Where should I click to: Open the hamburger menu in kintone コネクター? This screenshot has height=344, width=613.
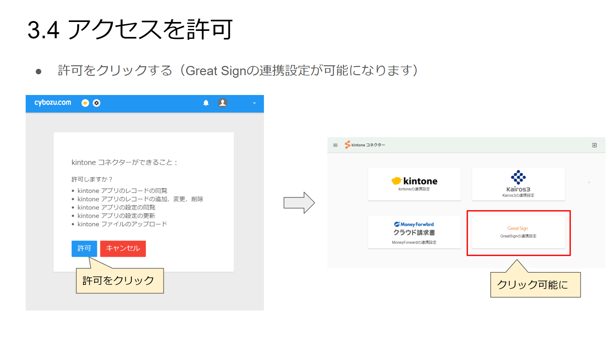click(335, 145)
